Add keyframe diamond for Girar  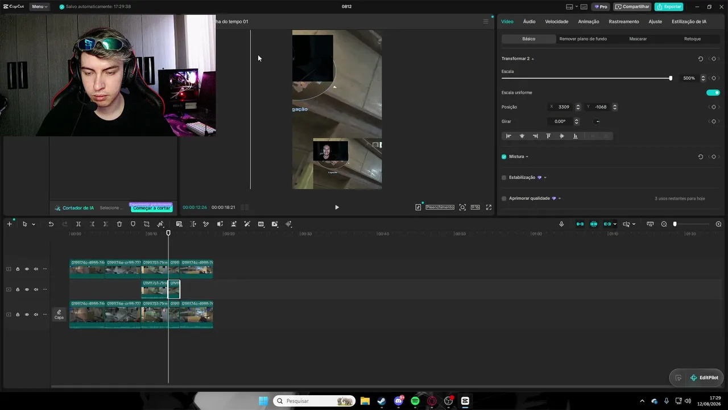click(x=714, y=121)
